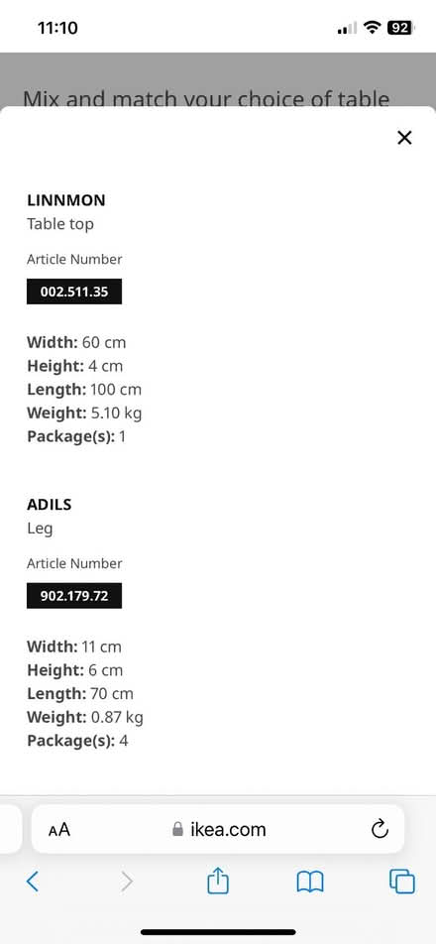This screenshot has height=944, width=436.
Task: Open the AA reader text options
Action: 58,830
